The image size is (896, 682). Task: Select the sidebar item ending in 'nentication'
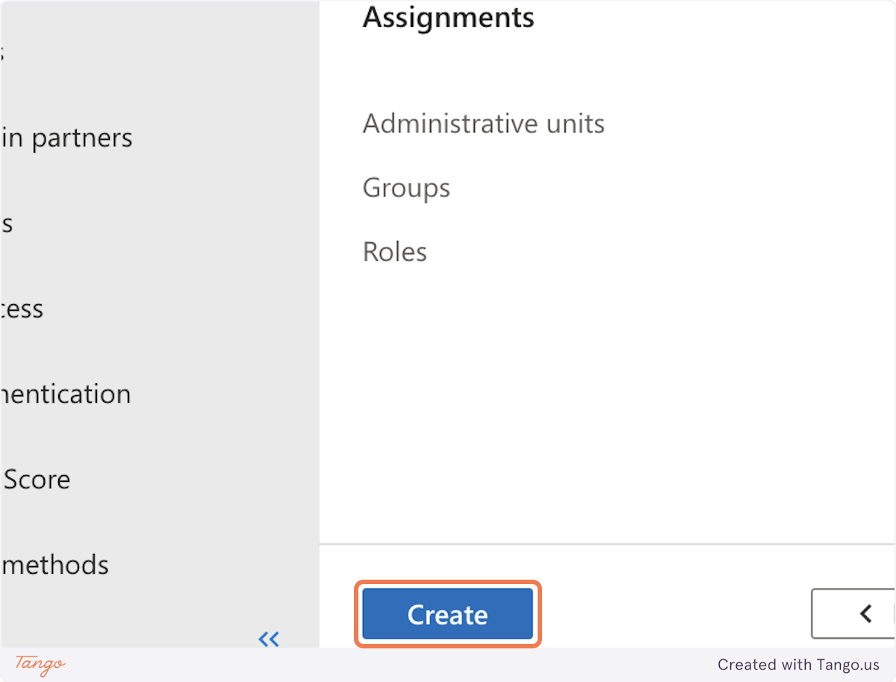[x=67, y=394]
